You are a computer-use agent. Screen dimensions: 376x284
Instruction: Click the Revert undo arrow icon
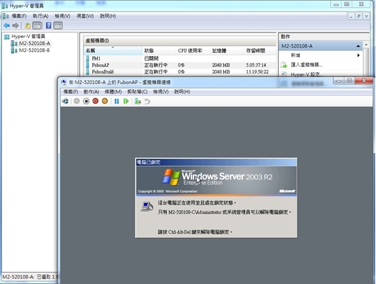point(147,101)
